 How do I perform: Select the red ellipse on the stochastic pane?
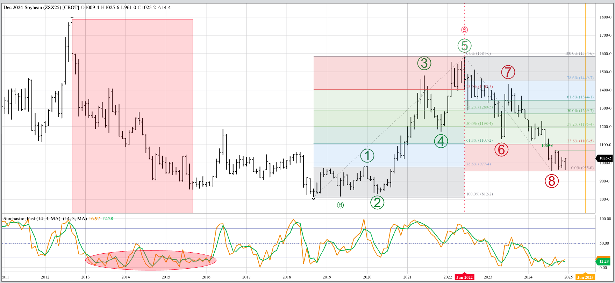(x=151, y=260)
